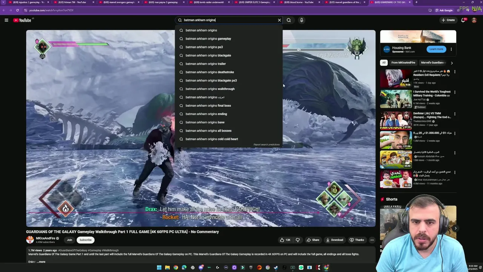
Task: Start voice search with the microphone
Action: coord(301,20)
